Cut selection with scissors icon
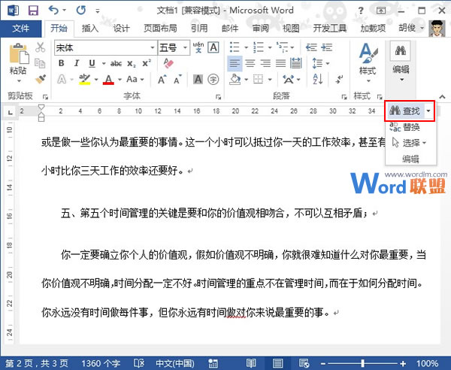451x370 pixels. click(x=41, y=47)
